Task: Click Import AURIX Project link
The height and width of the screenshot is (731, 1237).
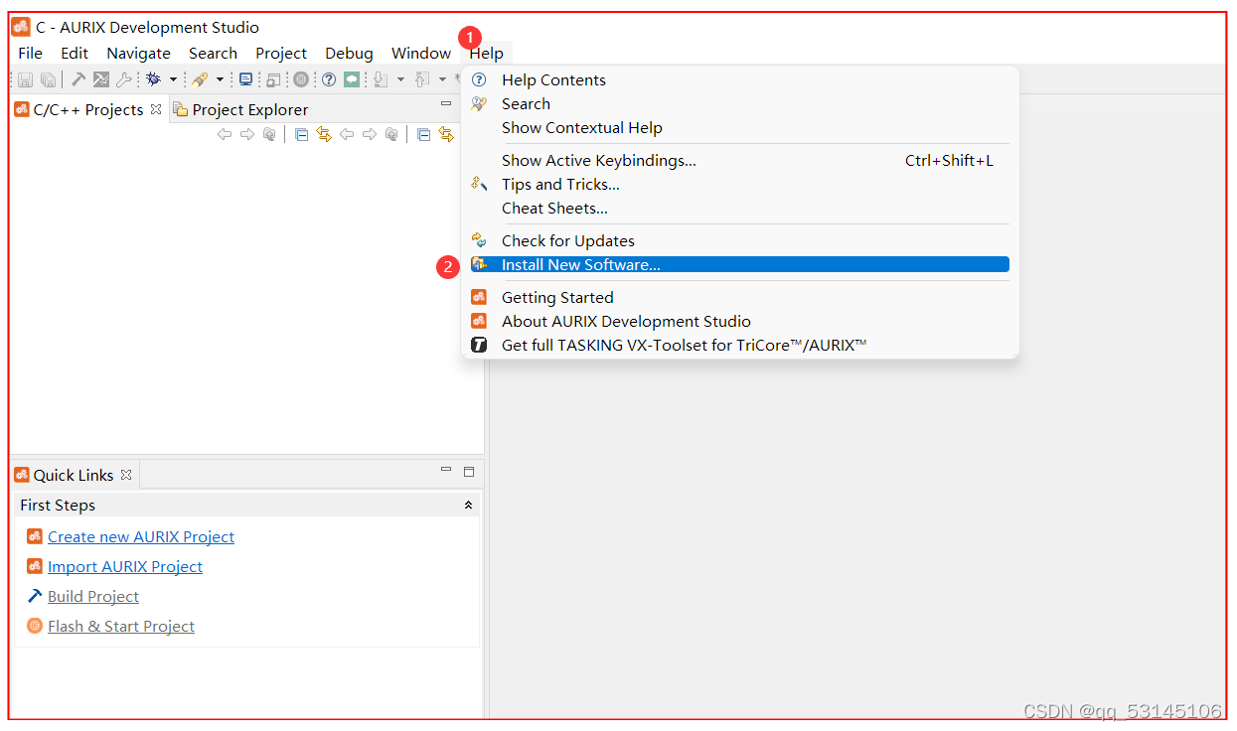Action: [125, 566]
